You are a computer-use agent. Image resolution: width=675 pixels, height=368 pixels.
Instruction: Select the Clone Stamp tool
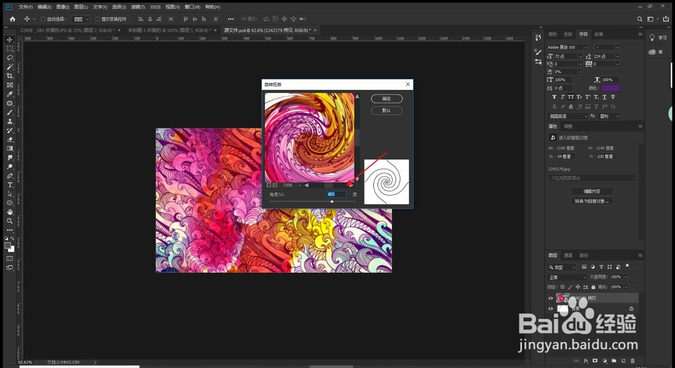[x=9, y=122]
